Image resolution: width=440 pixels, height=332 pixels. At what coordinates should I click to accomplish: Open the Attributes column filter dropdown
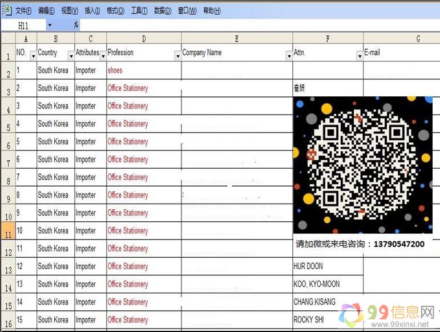point(103,56)
